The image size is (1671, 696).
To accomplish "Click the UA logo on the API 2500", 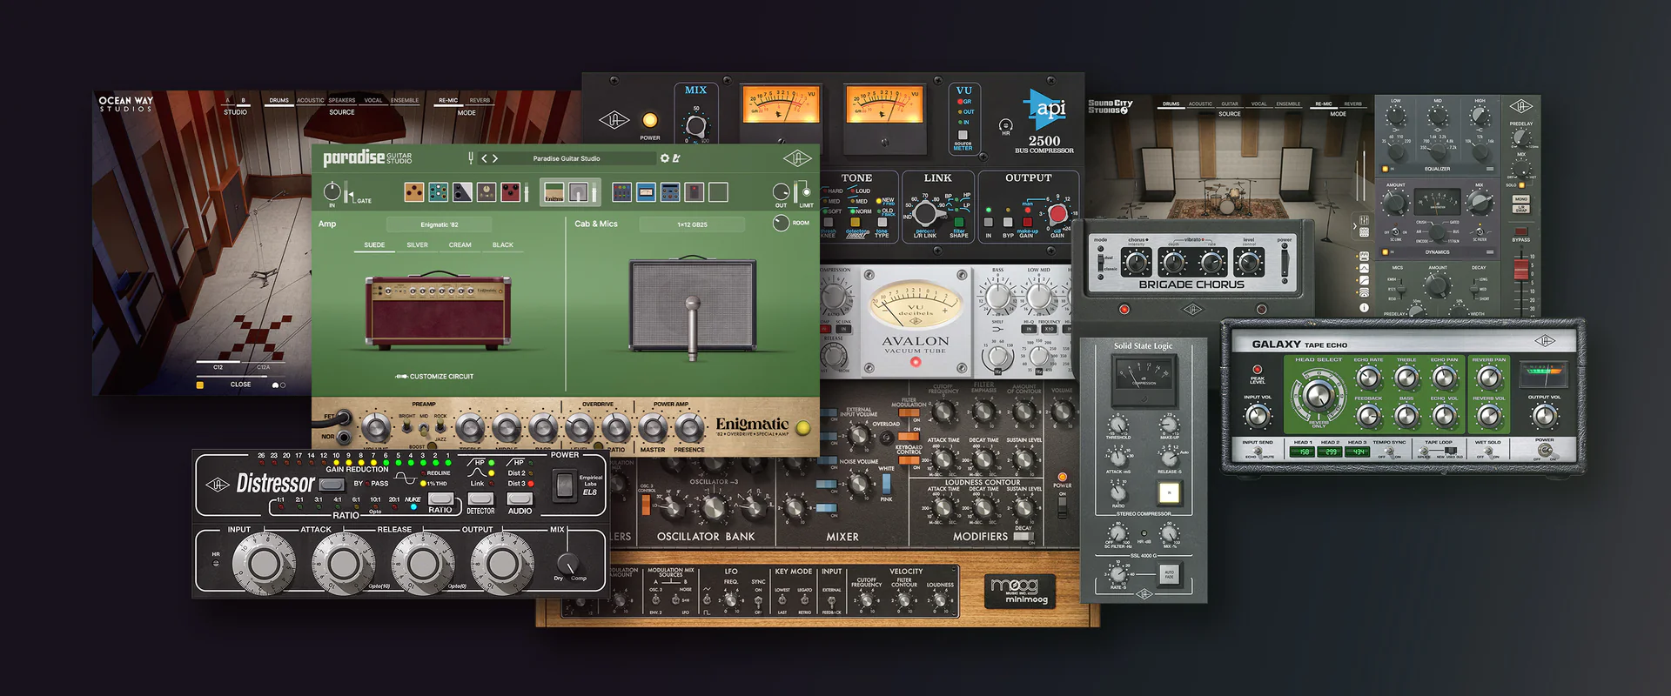I will point(614,120).
